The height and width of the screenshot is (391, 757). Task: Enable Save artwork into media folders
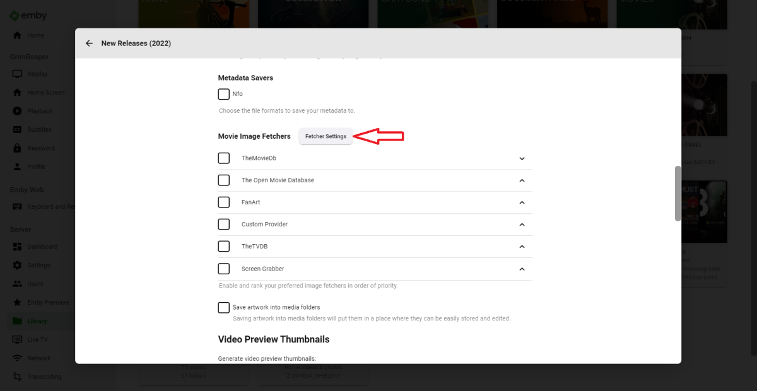pyautogui.click(x=223, y=307)
